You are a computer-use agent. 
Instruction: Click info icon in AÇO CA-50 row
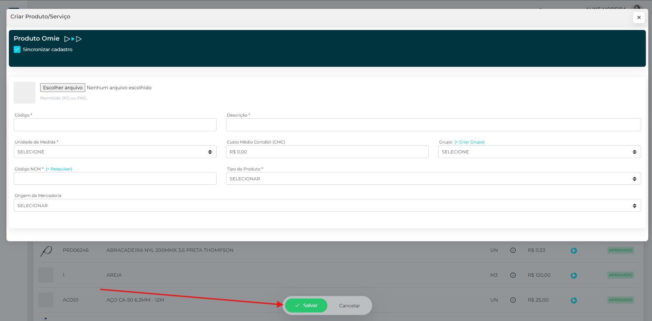(513, 300)
